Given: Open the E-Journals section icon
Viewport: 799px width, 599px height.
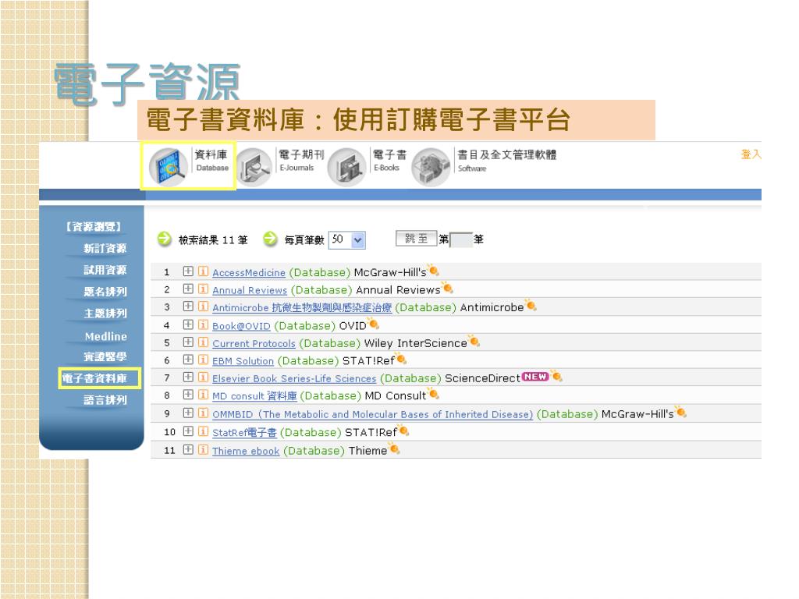Looking at the screenshot, I should (x=255, y=167).
